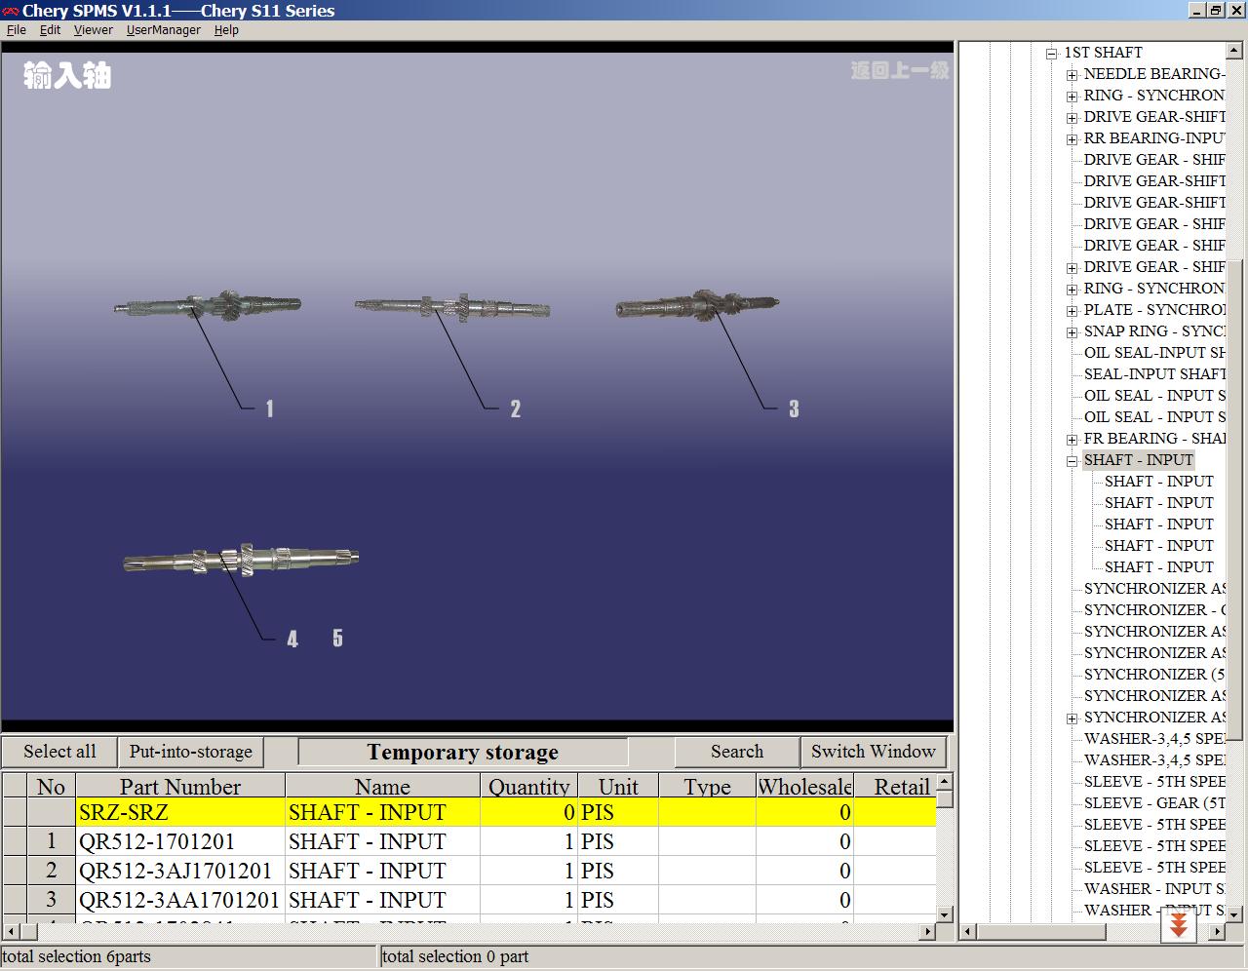This screenshot has width=1248, height=971.
Task: Select the SYNCHRONIZER (5 tree item
Action: point(1152,675)
